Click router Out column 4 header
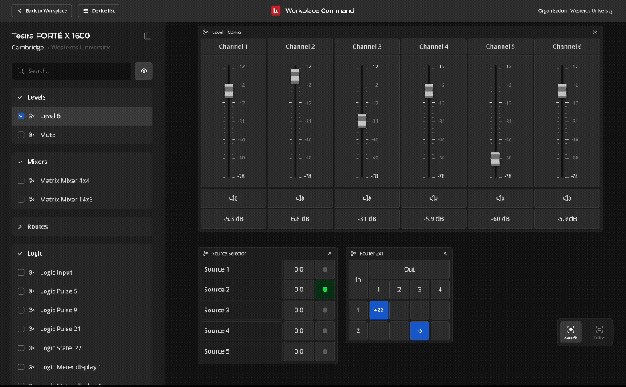The height and width of the screenshot is (387, 626). (440, 290)
